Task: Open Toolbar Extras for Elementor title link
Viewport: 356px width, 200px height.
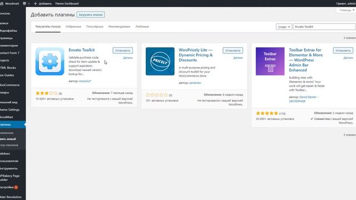Action: coord(305,60)
